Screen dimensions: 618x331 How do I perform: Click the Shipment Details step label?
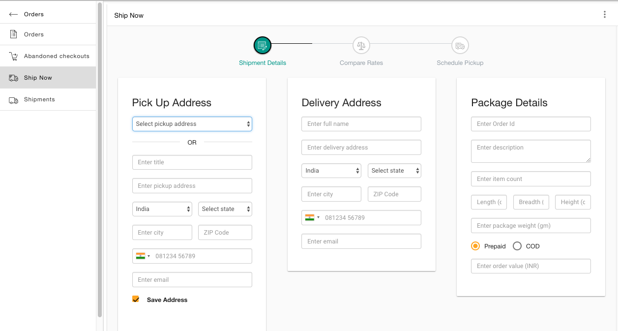coord(263,63)
